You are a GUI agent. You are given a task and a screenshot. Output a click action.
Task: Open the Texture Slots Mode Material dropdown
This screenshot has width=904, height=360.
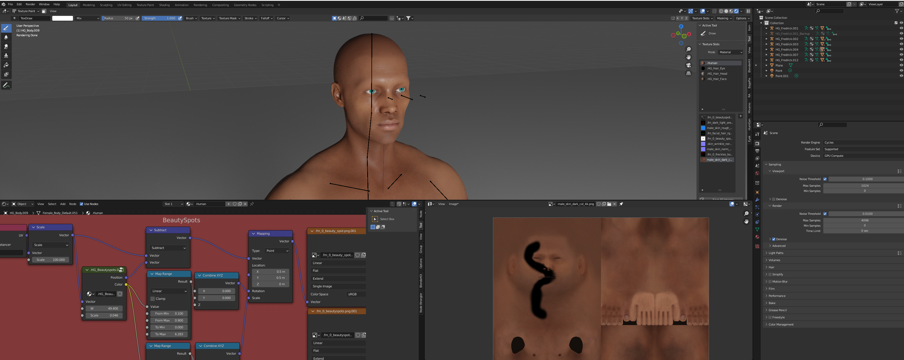tap(730, 52)
